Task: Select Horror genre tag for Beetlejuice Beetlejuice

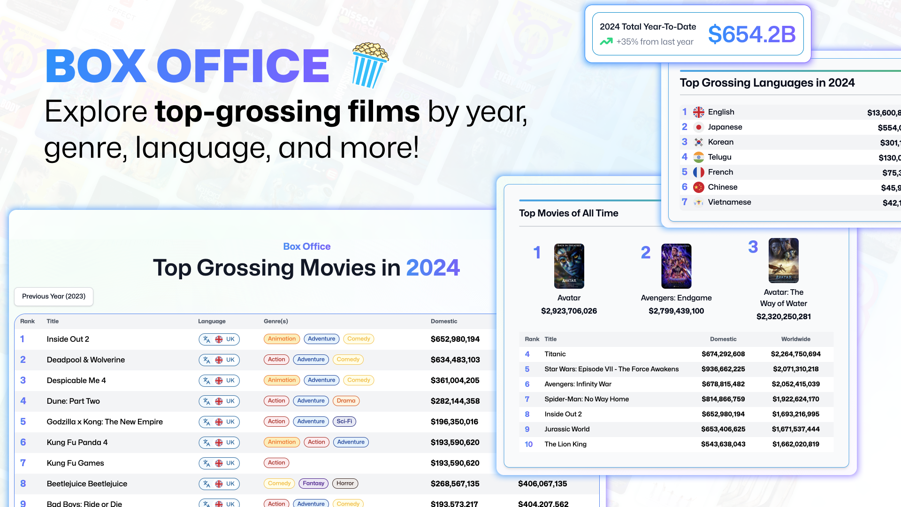Action: (345, 483)
